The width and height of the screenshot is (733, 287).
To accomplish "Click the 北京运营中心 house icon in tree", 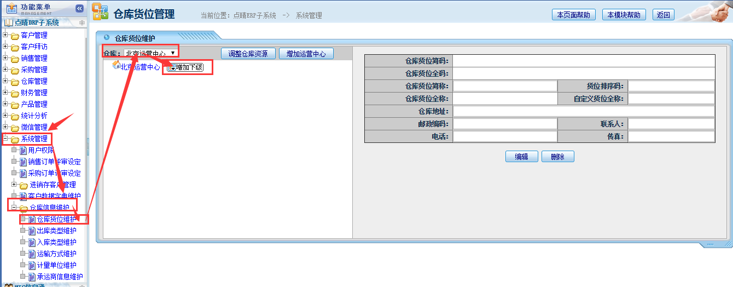I will point(116,65).
